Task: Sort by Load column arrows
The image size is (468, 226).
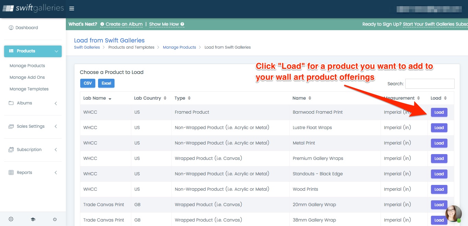Action: tap(445, 98)
